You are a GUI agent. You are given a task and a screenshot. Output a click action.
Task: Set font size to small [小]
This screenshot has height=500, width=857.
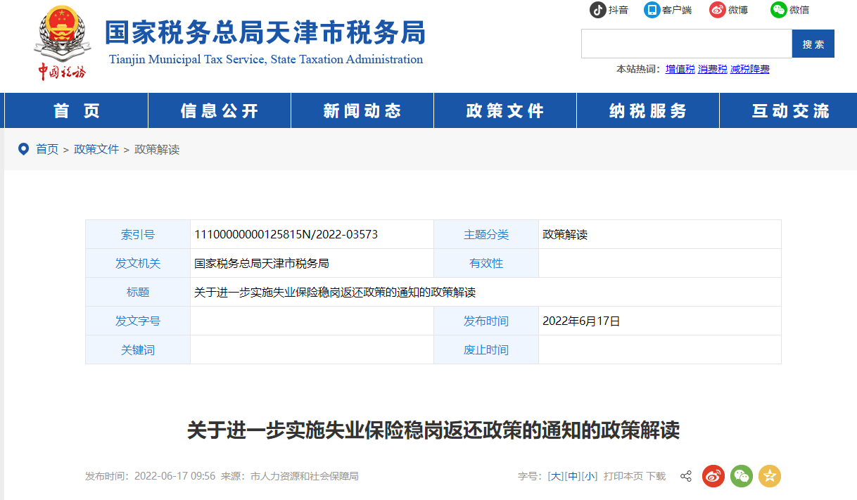pyautogui.click(x=590, y=476)
